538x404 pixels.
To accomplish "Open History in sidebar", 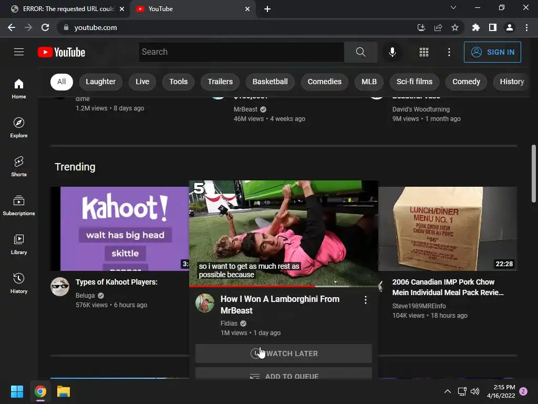I will (19, 282).
